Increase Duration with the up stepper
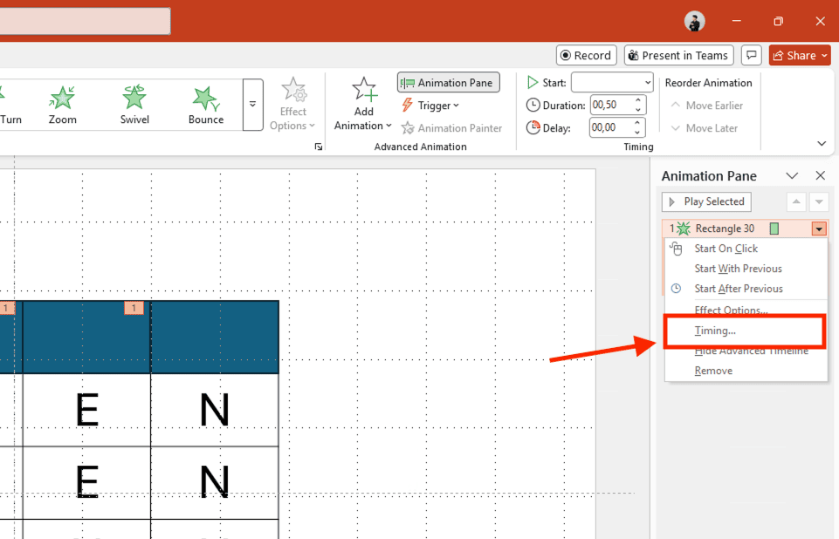 coord(638,100)
